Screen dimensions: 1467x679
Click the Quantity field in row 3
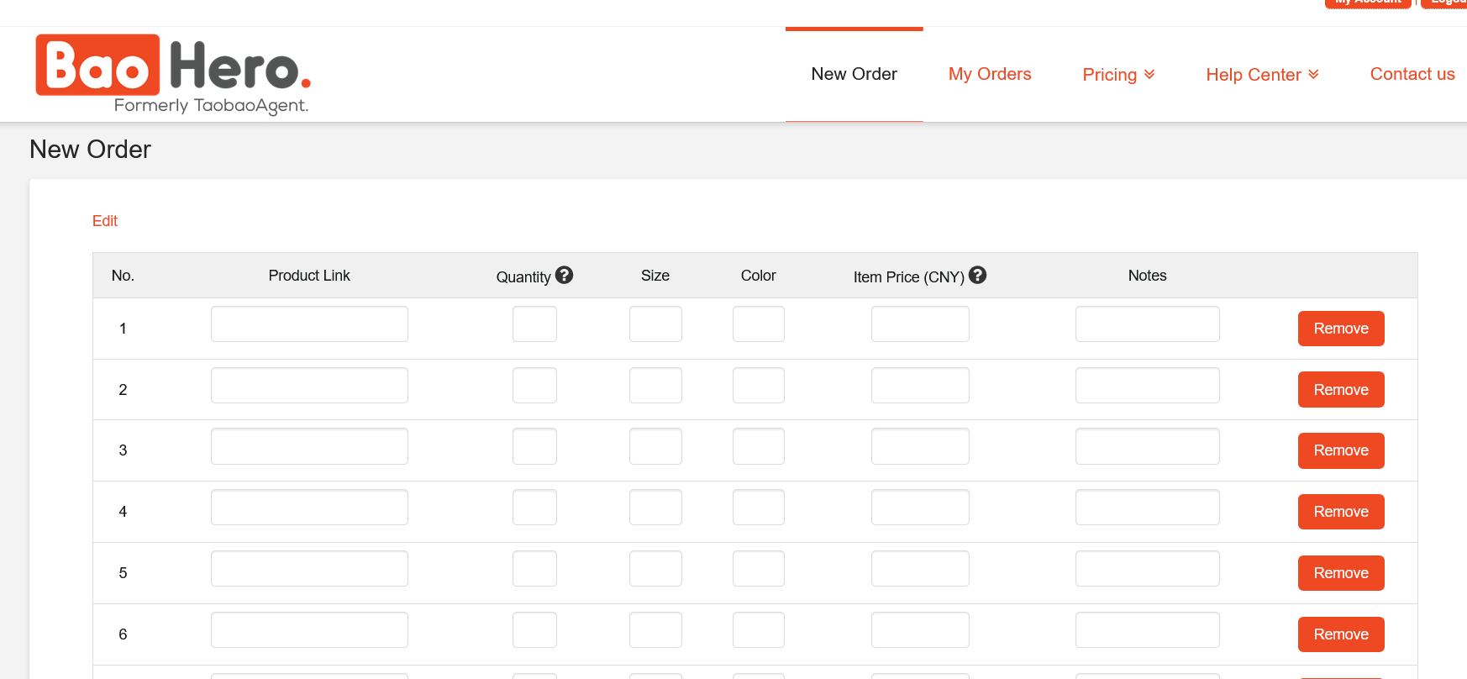(x=534, y=446)
